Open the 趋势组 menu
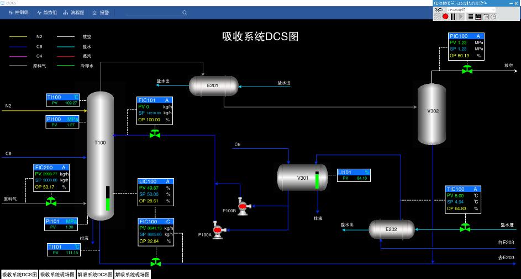 [x=46, y=12]
